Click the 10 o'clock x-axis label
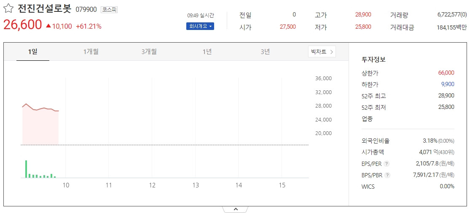Viewport: 475px width, 214px height. (x=66, y=185)
